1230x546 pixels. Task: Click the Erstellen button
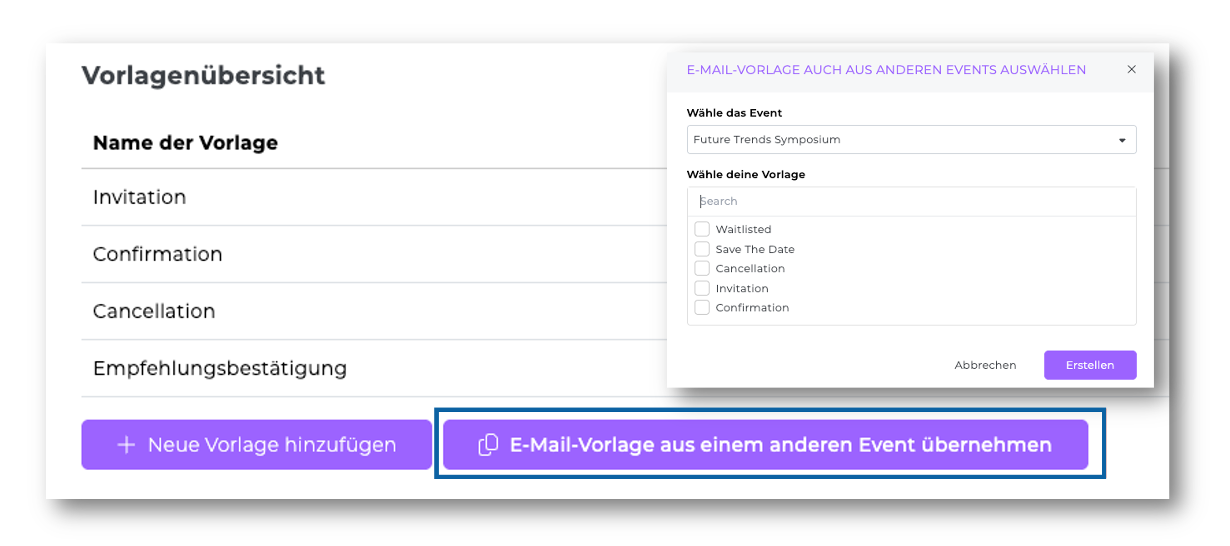pos(1090,365)
